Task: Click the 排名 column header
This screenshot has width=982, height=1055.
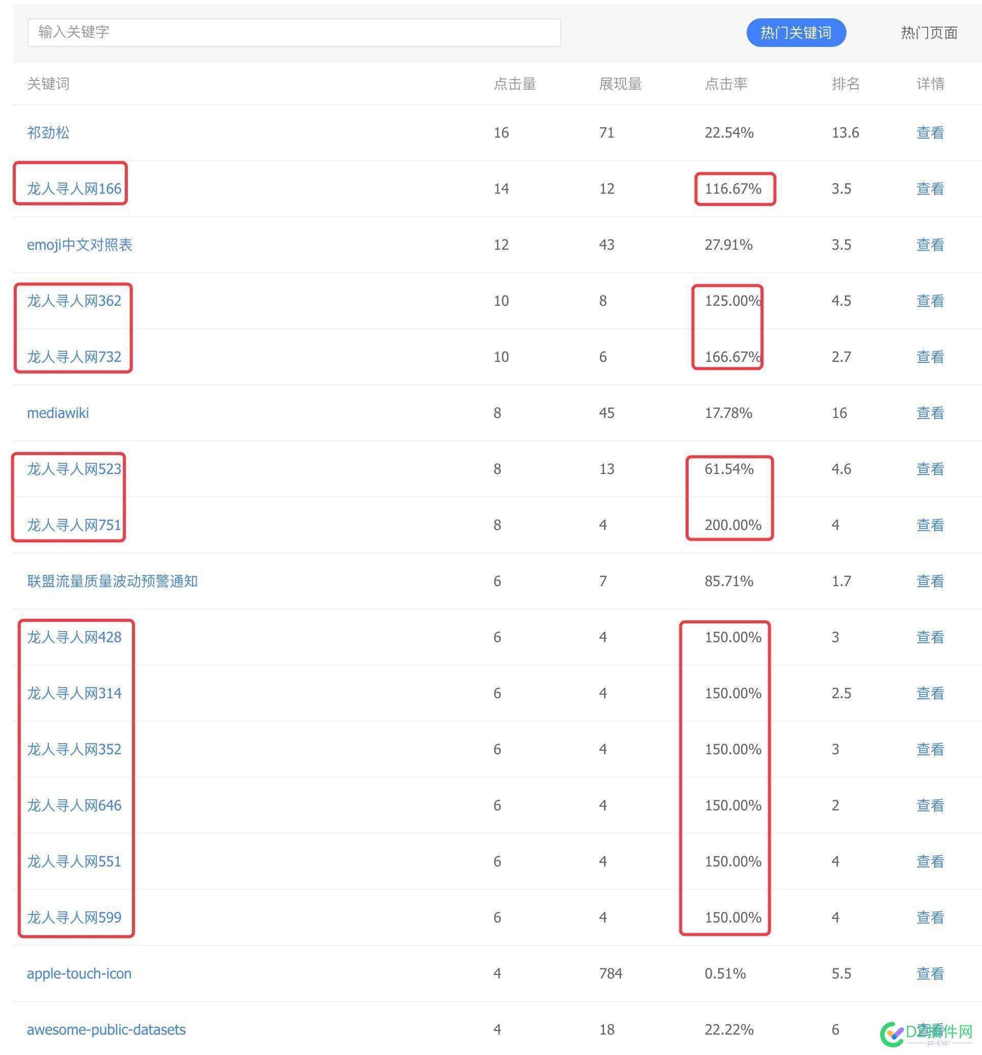Action: click(x=845, y=84)
